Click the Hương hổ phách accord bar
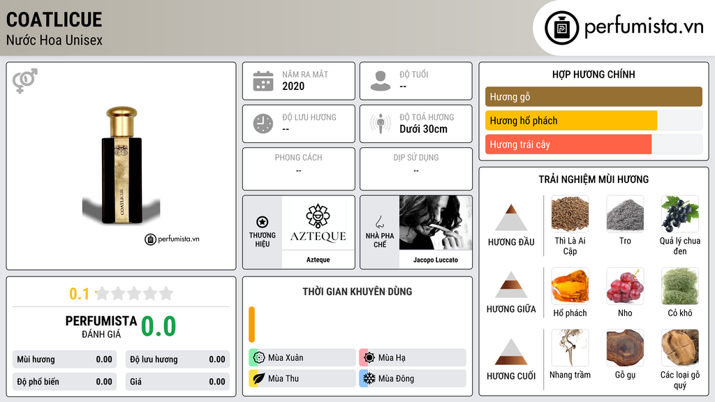The image size is (715, 402). click(x=594, y=121)
